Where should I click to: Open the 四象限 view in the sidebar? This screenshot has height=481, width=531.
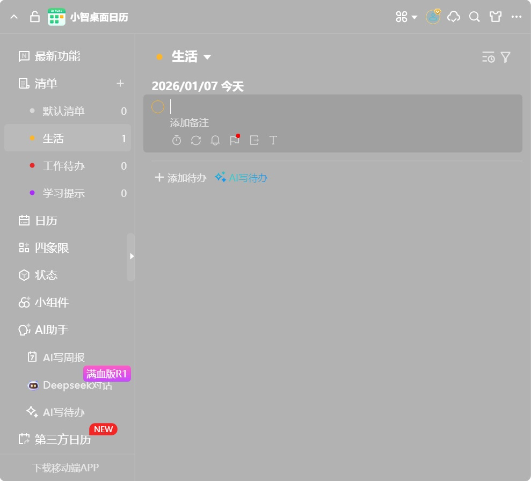(x=52, y=248)
